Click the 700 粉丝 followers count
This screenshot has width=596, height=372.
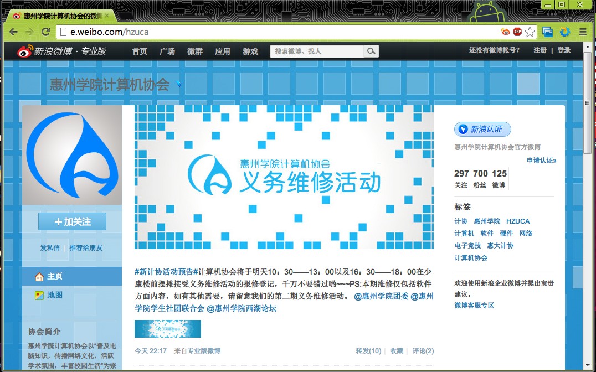[x=480, y=179]
